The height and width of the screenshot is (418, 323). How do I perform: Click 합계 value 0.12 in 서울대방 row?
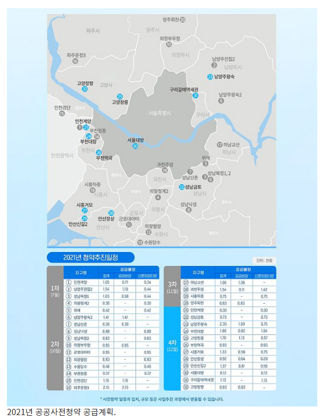click(x=223, y=373)
